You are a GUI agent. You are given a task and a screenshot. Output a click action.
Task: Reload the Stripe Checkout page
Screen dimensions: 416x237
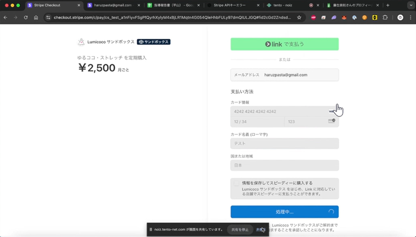click(x=26, y=18)
